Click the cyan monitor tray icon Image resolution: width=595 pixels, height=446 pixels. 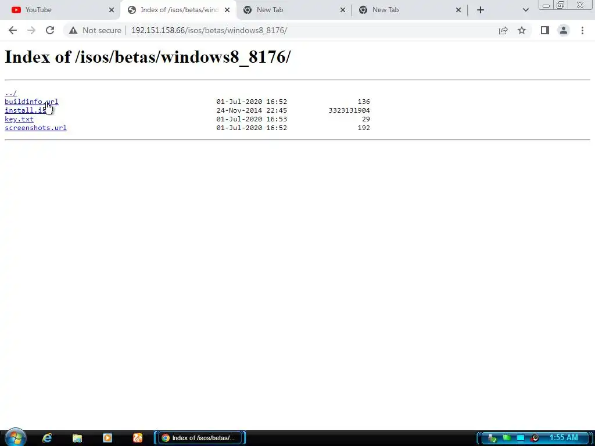point(521,438)
